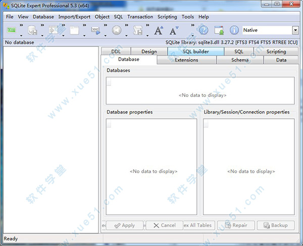Screen dimensions: 303x246
Task: Click 'No data to display' in Library/Session/Connection grid
Action: pyautogui.click(x=251, y=171)
